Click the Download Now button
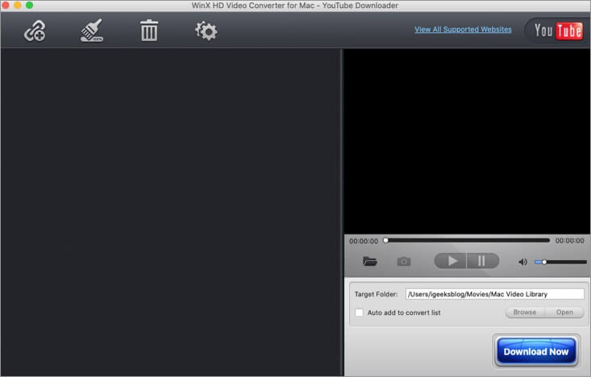 [x=536, y=351]
